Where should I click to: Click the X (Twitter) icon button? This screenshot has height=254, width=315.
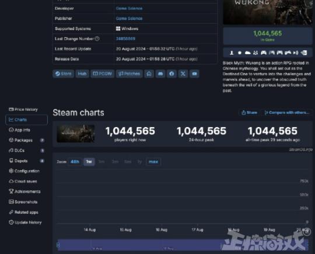(183, 73)
